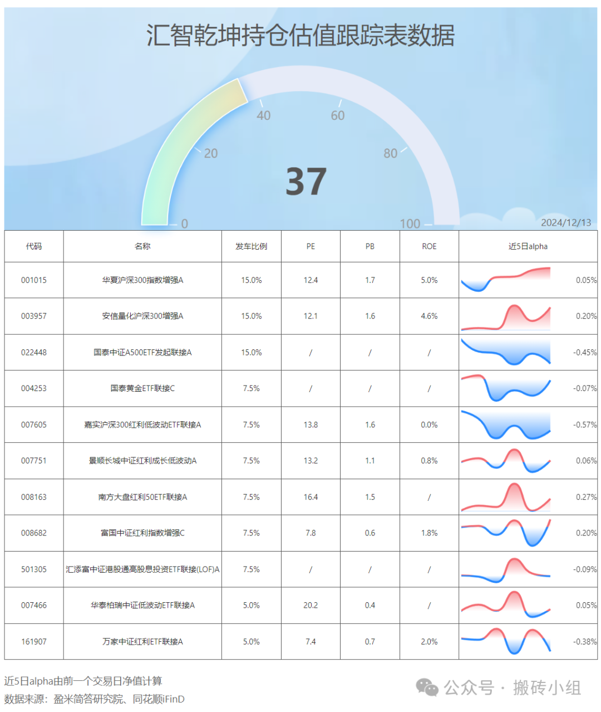601x712 pixels.
Task: Select fund name 安信量化沪深300增强A
Action: pyautogui.click(x=142, y=316)
